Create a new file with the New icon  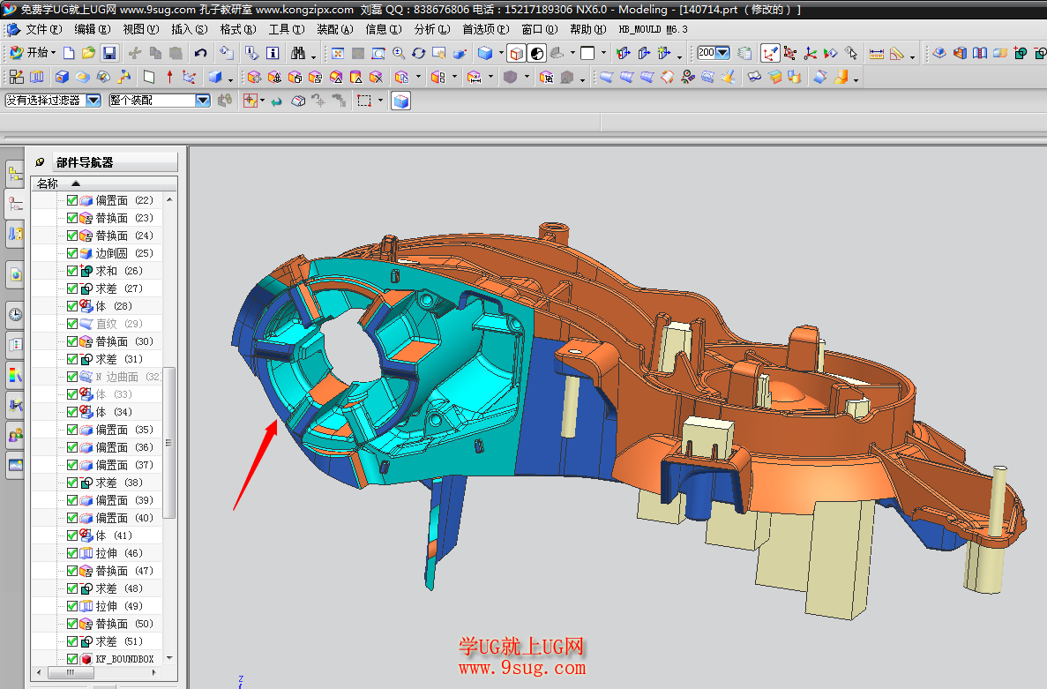point(69,53)
